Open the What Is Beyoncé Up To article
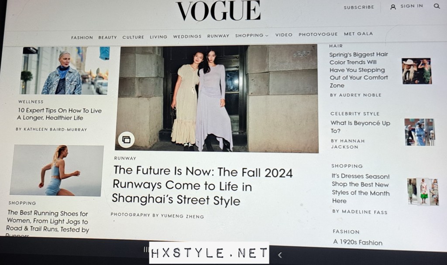 point(360,127)
